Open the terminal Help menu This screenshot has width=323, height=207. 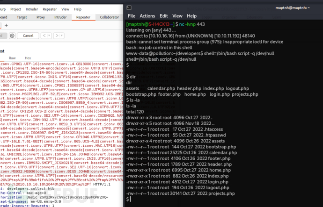(191, 16)
